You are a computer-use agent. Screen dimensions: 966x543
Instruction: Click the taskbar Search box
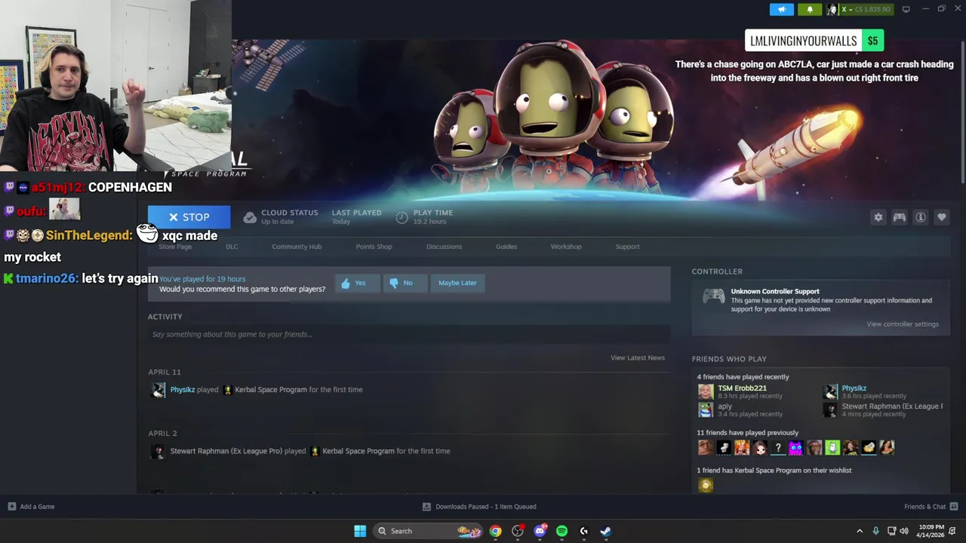pyautogui.click(x=428, y=531)
